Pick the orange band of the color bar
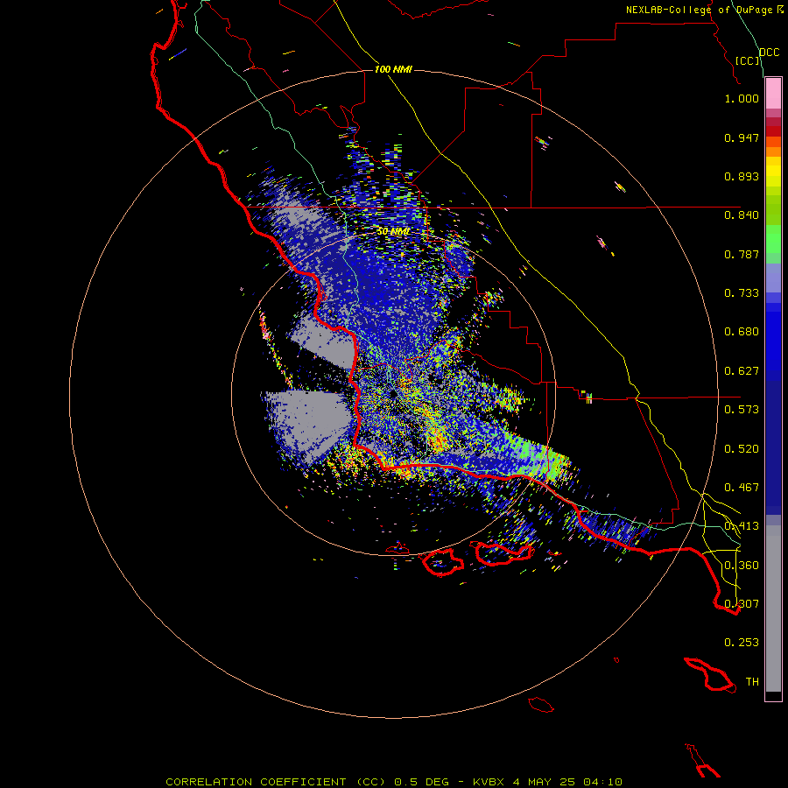The image size is (788, 788). click(x=773, y=151)
